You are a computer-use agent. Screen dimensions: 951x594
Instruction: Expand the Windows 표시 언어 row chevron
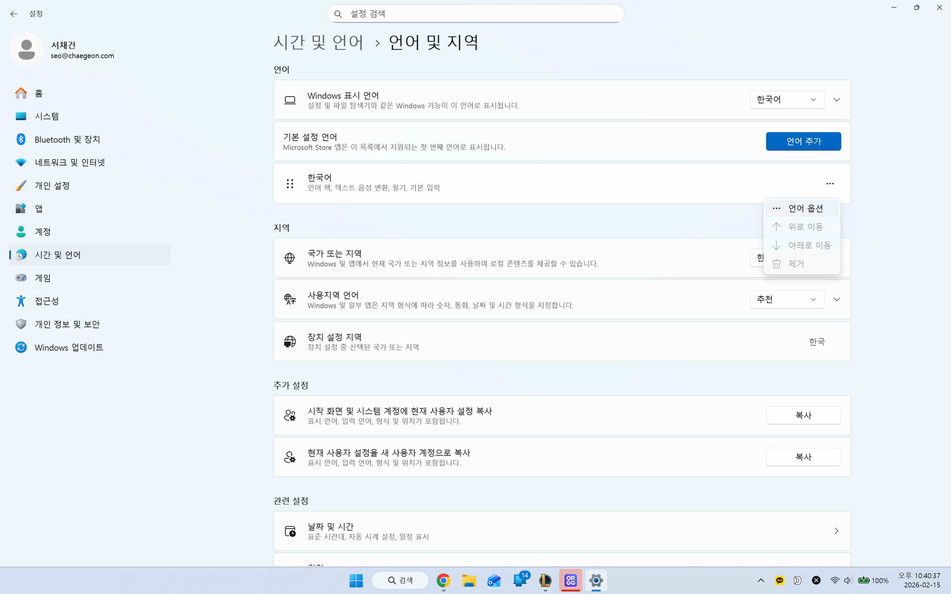[x=837, y=99]
